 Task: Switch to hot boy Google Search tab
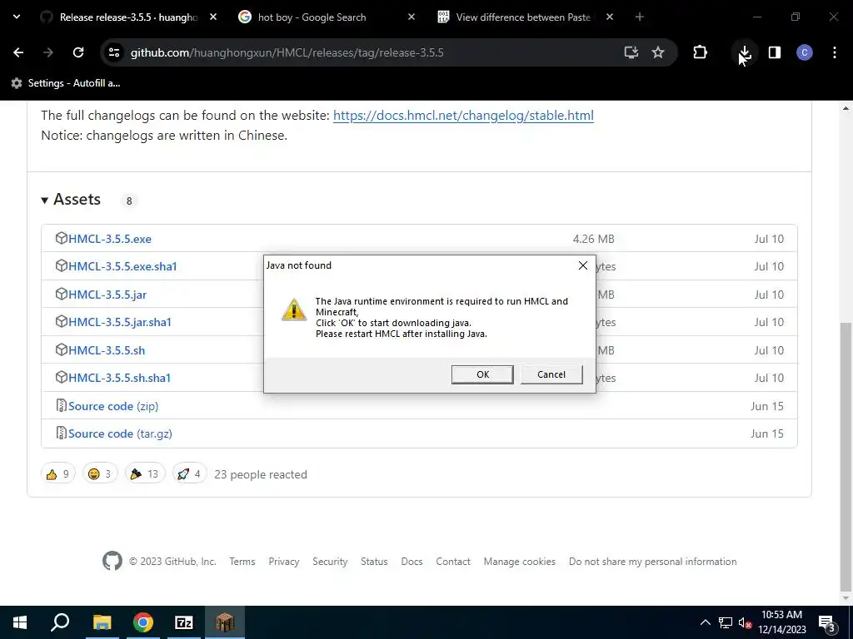click(312, 17)
